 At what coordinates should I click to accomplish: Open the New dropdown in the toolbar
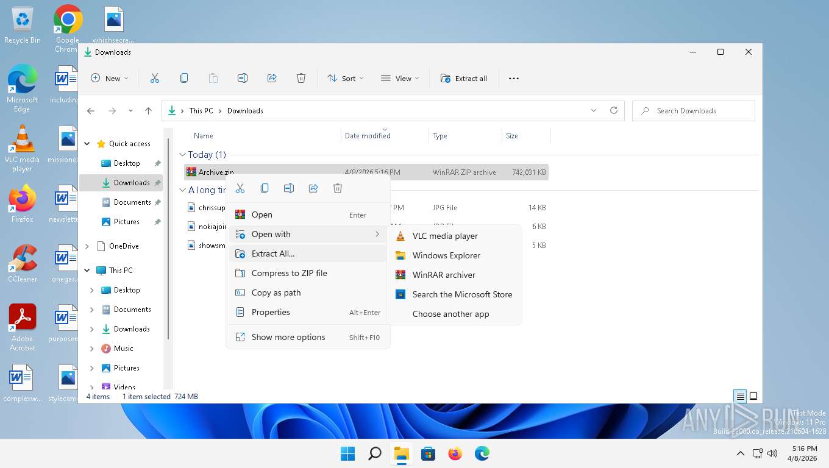point(110,78)
